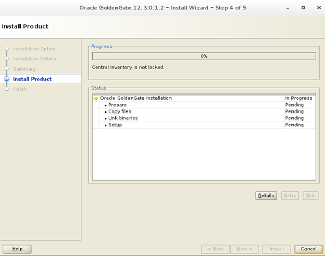Select the Link binaries status row

coord(204,118)
